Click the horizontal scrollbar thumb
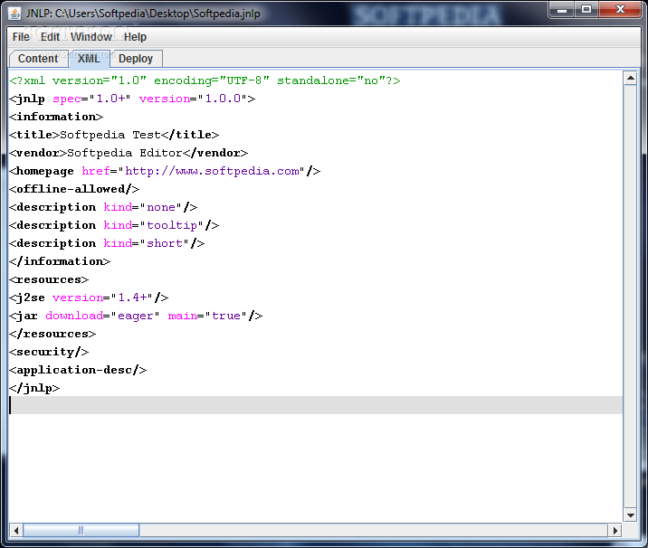The width and height of the screenshot is (648, 548). pyautogui.click(x=81, y=530)
